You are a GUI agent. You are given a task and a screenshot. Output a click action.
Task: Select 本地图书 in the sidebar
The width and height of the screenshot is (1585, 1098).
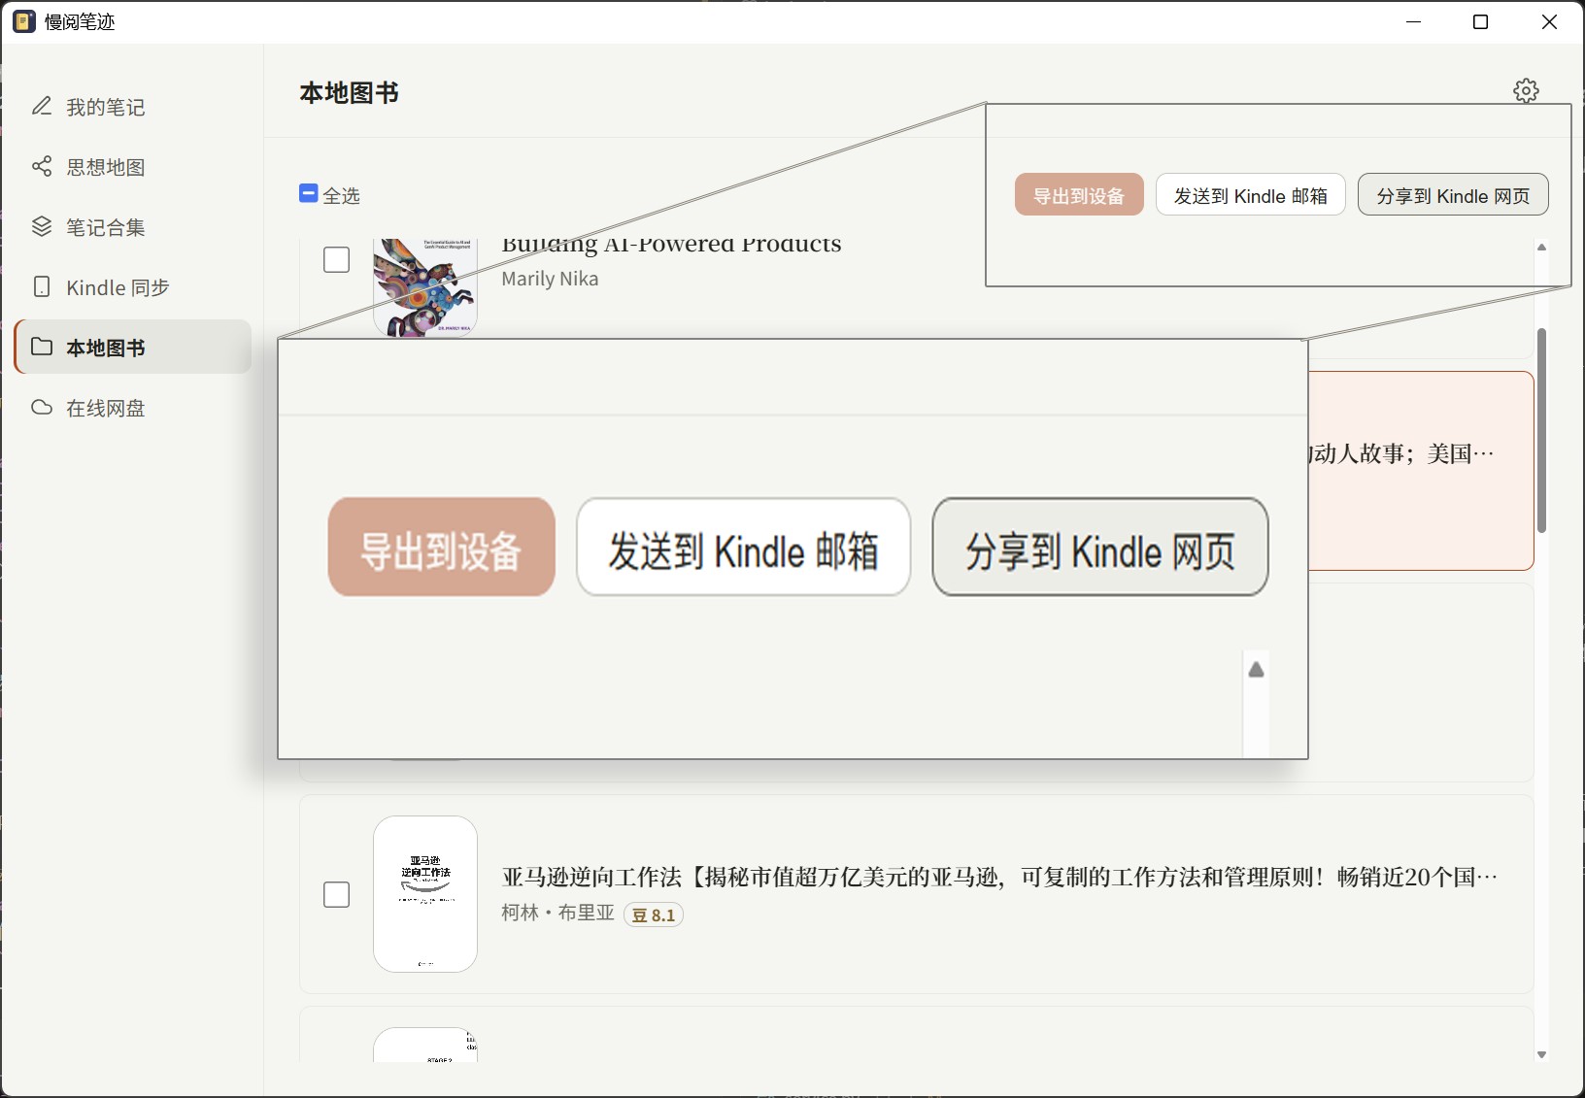point(132,348)
